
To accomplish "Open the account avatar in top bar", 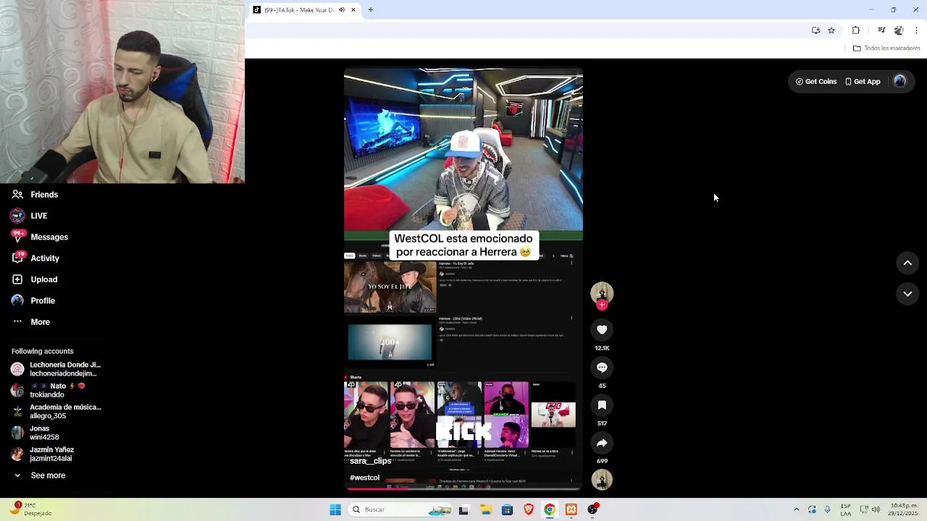I will [900, 82].
